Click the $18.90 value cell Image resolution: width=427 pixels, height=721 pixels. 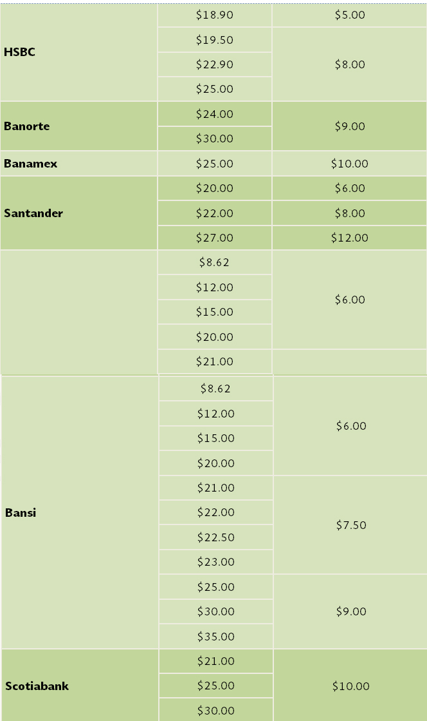click(x=215, y=15)
